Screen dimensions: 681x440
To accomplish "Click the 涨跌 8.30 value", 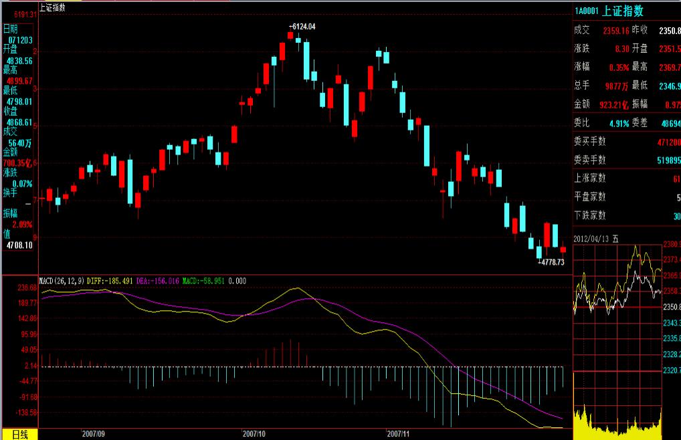I will [622, 49].
